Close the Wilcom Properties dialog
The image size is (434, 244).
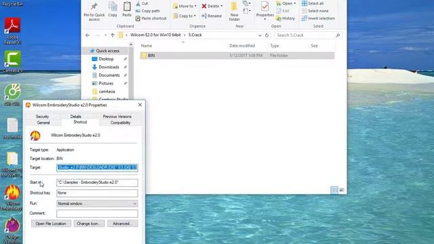(140, 105)
